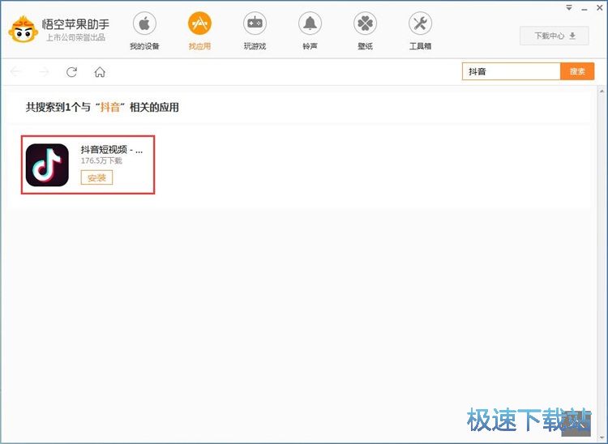Focus the search field containing 抖音

511,71
